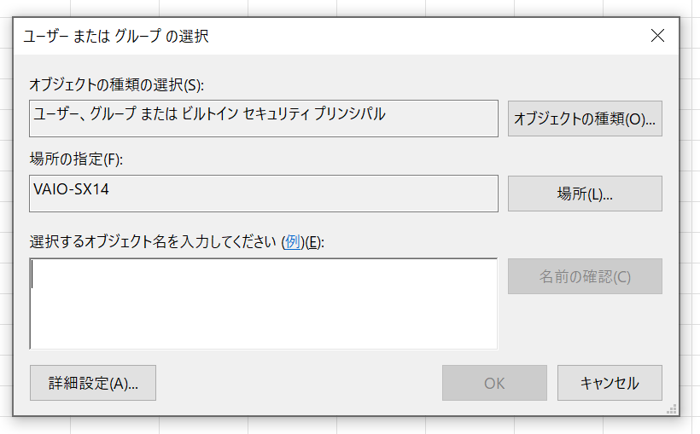Click the spreadsheet grid below the dialog
The image size is (700, 434).
click(348, 426)
